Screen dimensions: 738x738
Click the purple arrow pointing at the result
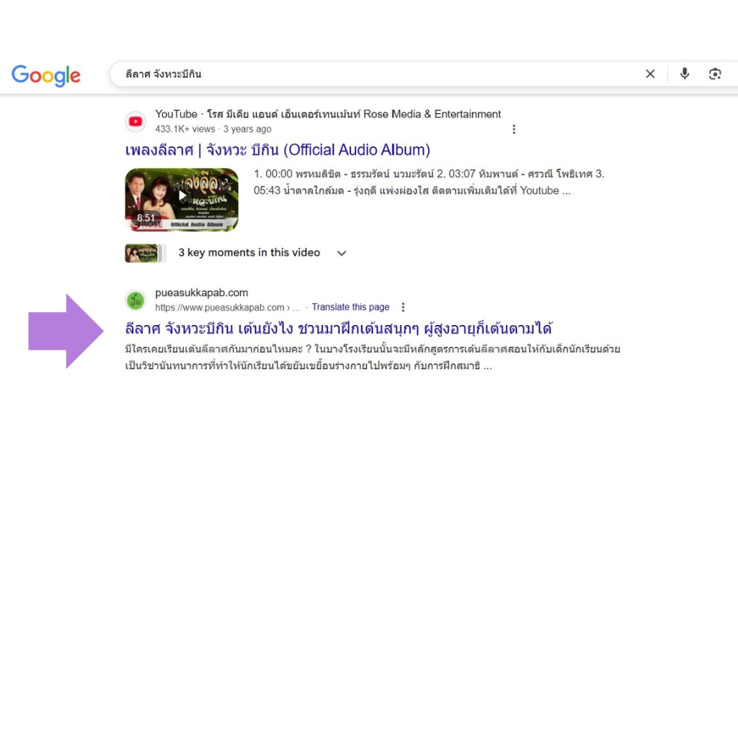(66, 332)
